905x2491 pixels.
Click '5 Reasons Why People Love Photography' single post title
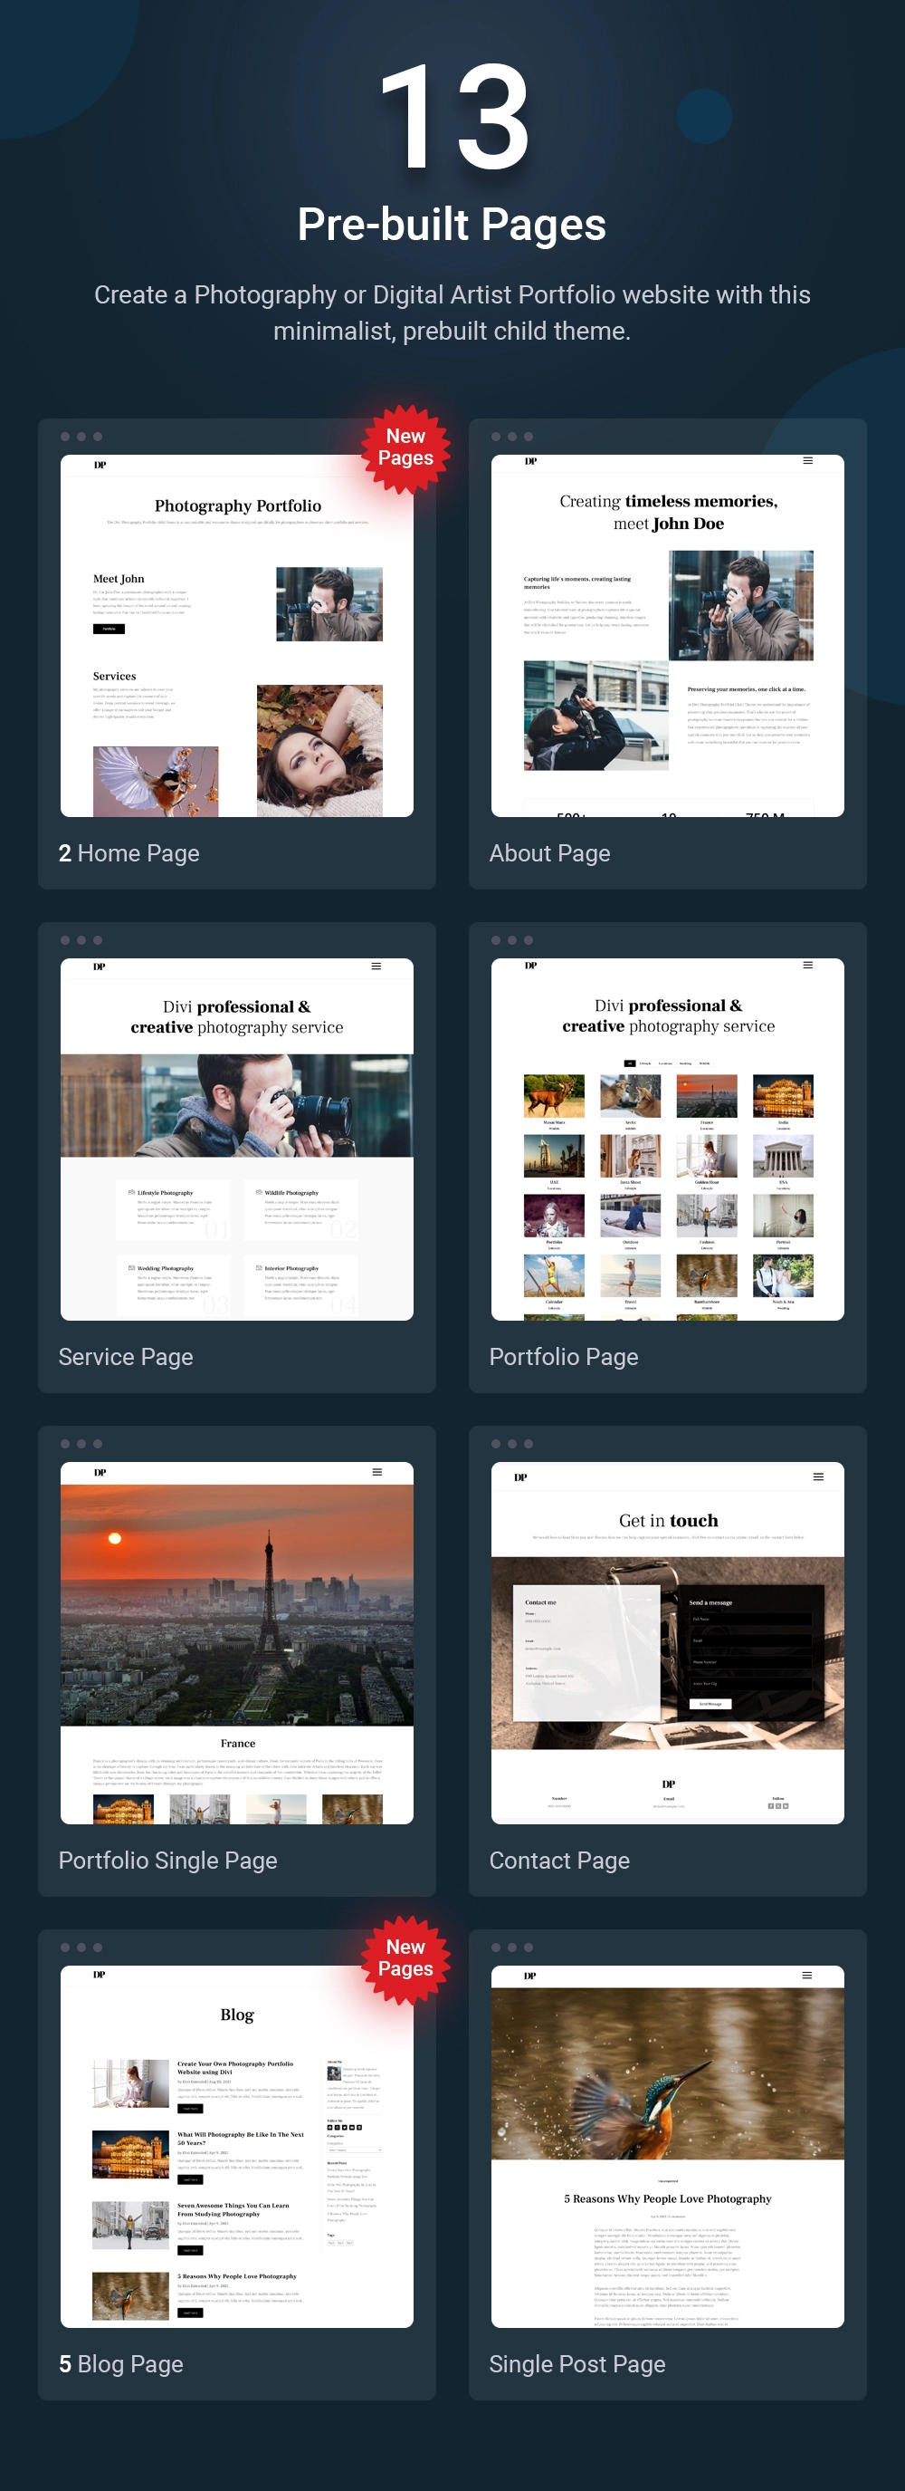click(x=667, y=2198)
